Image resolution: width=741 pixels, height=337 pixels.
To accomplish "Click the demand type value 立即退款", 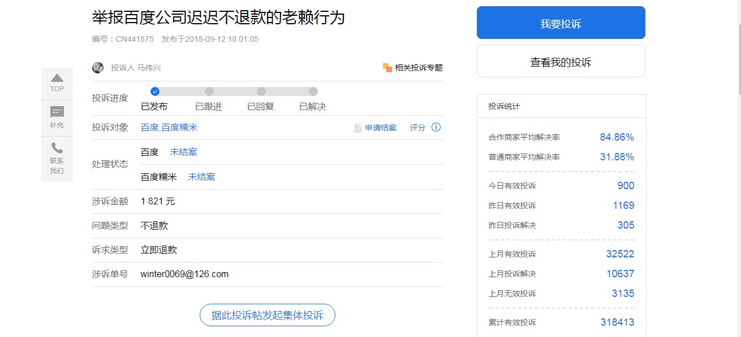I will point(159,250).
